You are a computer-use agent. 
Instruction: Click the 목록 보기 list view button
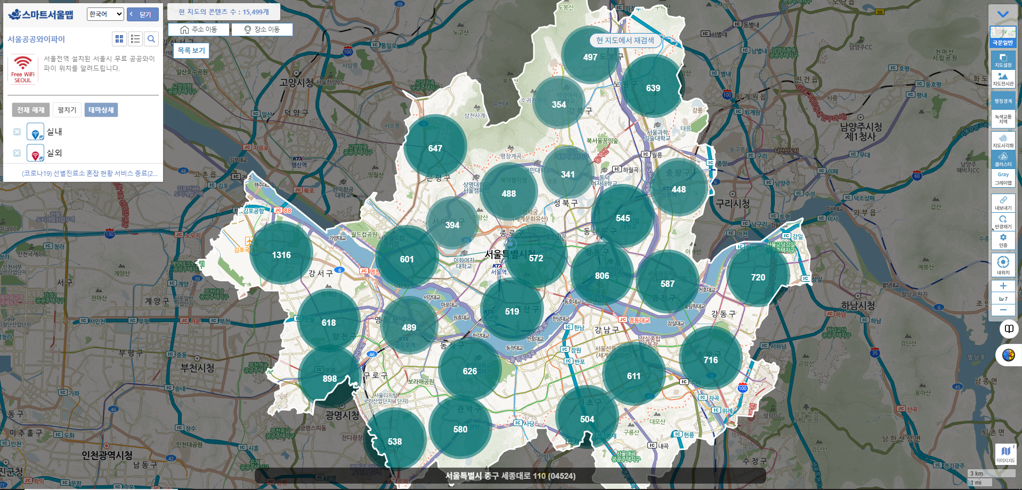click(x=191, y=51)
